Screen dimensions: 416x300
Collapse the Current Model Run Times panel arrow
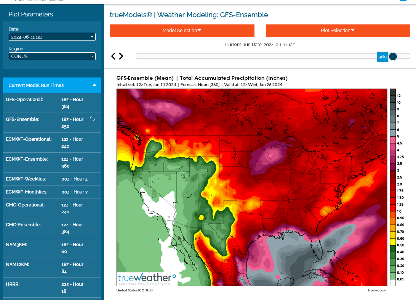click(94, 85)
